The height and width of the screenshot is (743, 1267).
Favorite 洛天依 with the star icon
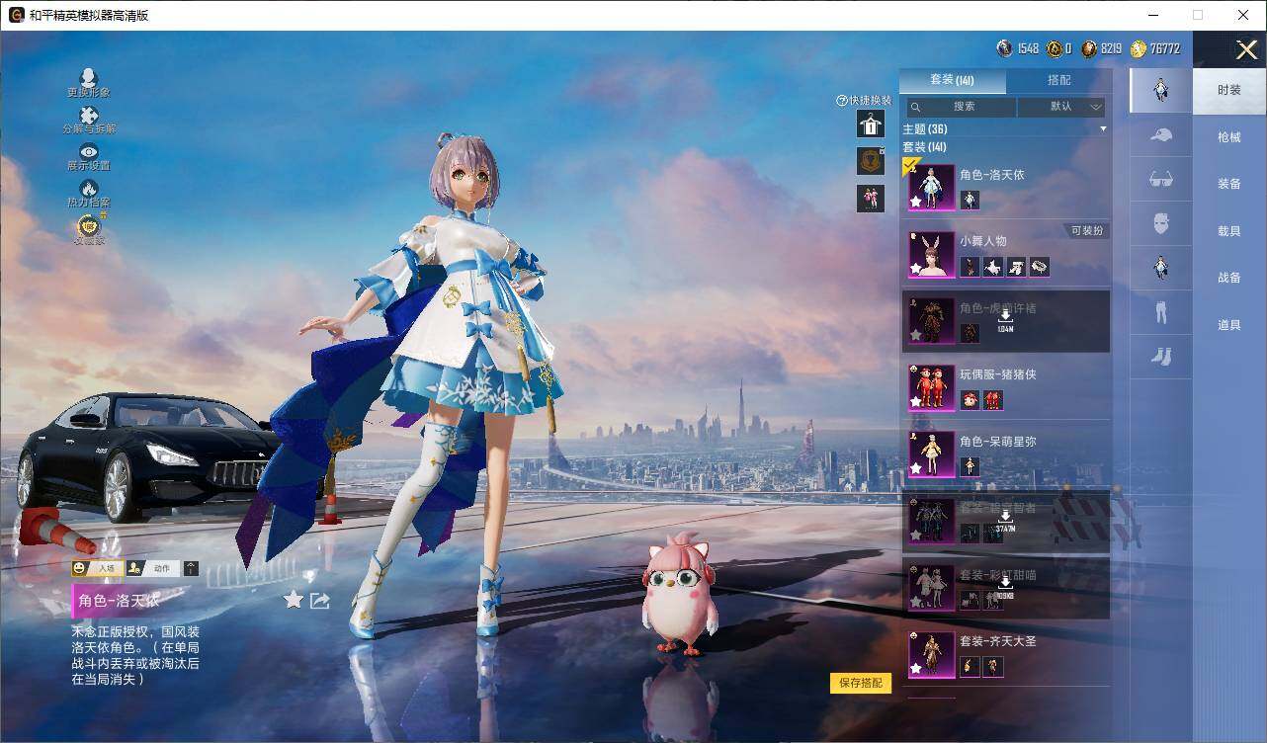tap(294, 599)
